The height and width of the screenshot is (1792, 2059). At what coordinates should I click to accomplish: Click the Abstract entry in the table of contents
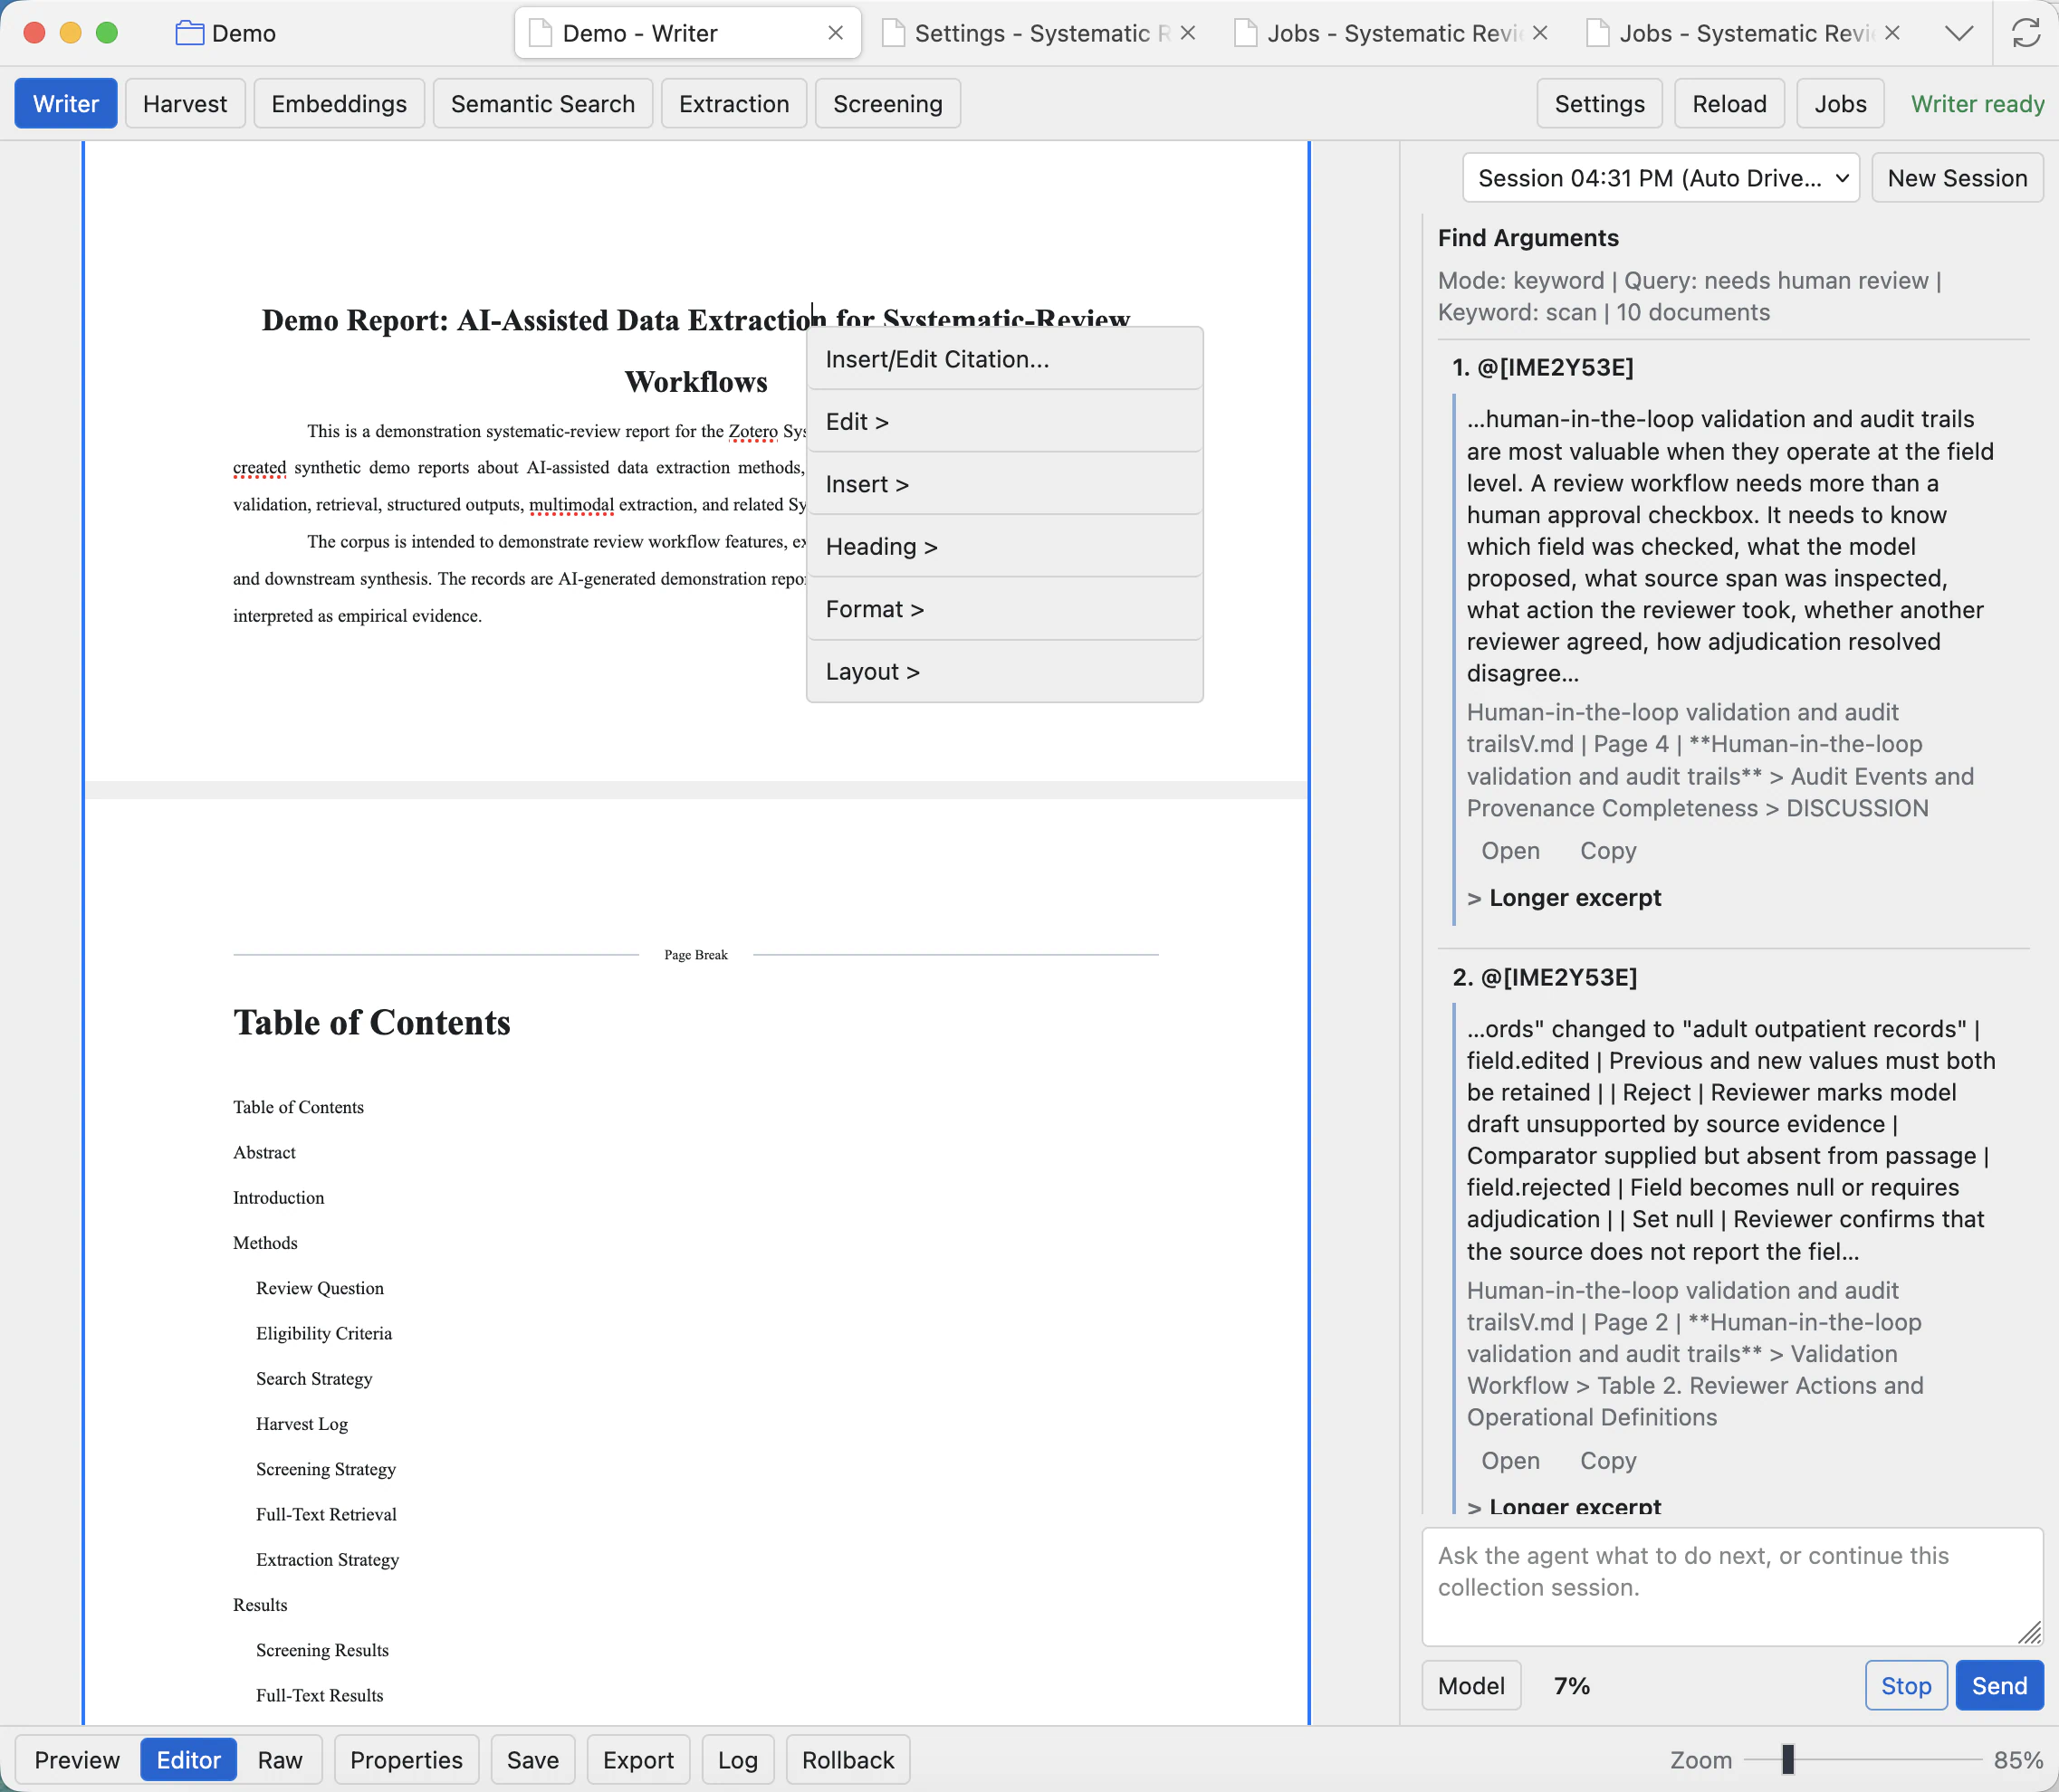pyautogui.click(x=264, y=1153)
